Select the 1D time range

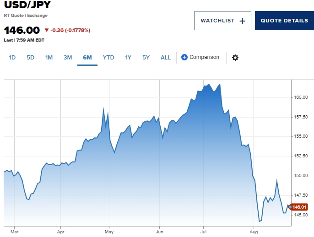click(x=12, y=58)
